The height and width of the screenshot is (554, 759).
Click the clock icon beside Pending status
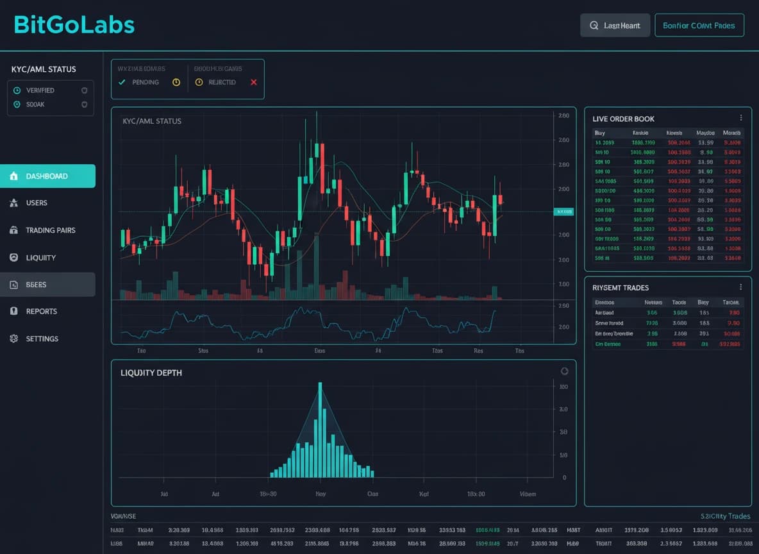(x=176, y=82)
